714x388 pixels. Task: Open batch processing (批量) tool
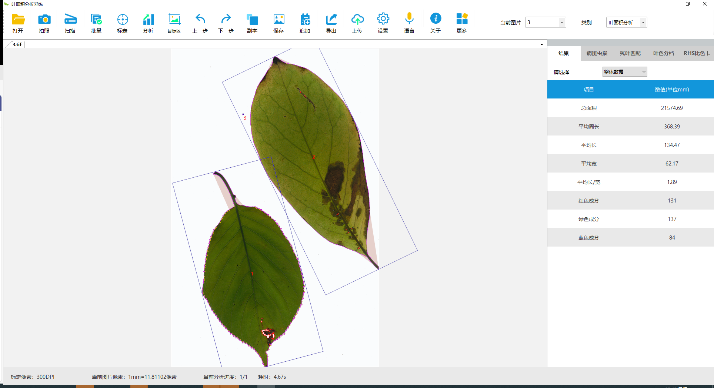point(96,20)
